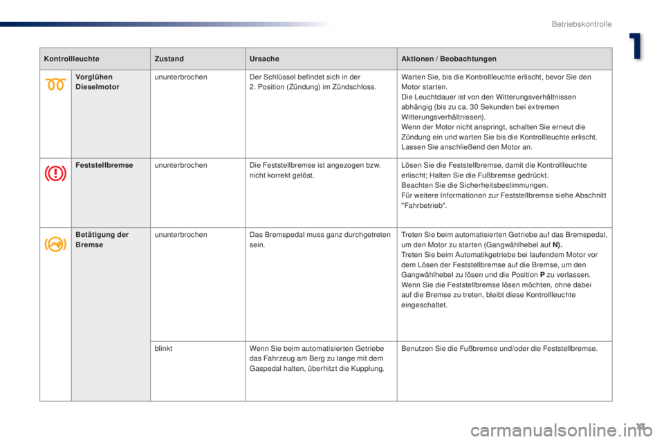Click the '"Fahrbetrieb".' section reference
The image size is (664, 442).
424,205
